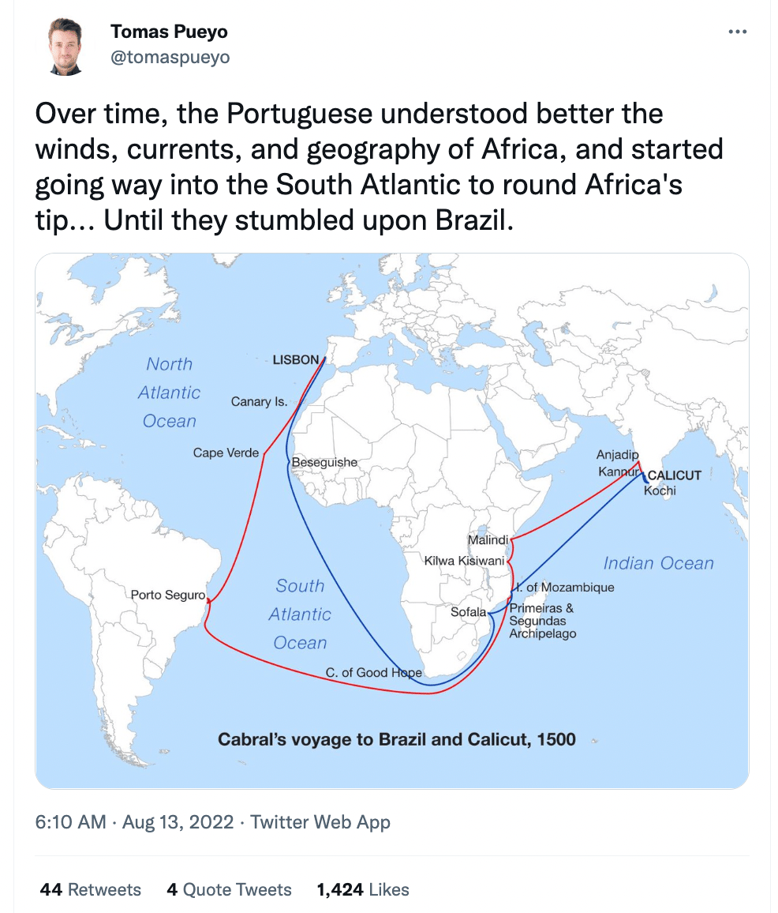Click the C. of Good Hope label

tap(373, 673)
